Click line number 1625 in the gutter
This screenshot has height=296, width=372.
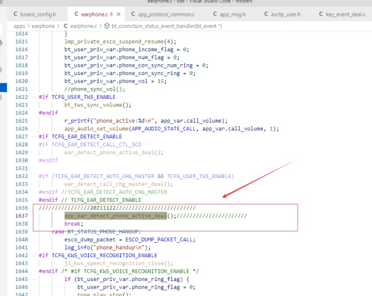22,121
